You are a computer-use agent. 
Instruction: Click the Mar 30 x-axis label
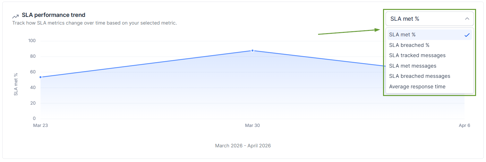pyautogui.click(x=252, y=126)
